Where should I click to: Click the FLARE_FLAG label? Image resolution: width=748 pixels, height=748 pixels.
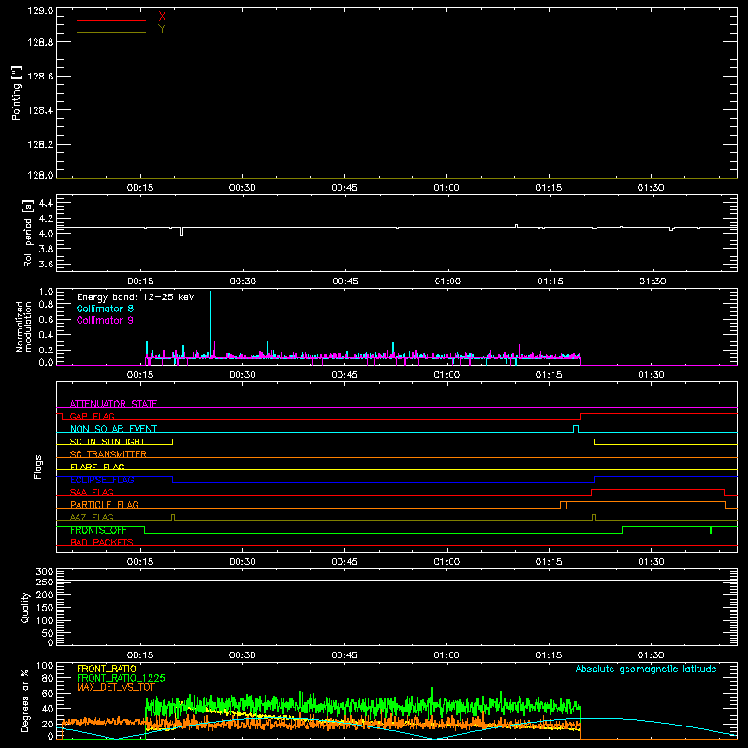click(x=97, y=467)
